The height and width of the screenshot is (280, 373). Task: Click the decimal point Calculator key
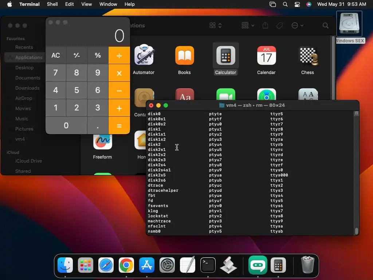[98, 125]
